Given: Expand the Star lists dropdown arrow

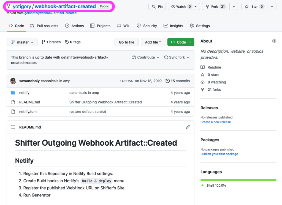Looking at the screenshot, I should coord(272,7).
